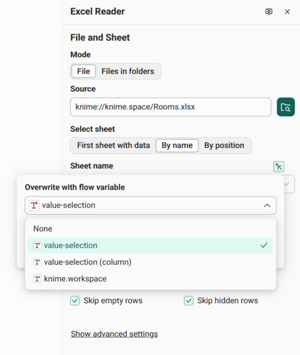Viewport: 300px width, 355px height.
Task: Choose First sheet with data
Action: tap(114, 145)
